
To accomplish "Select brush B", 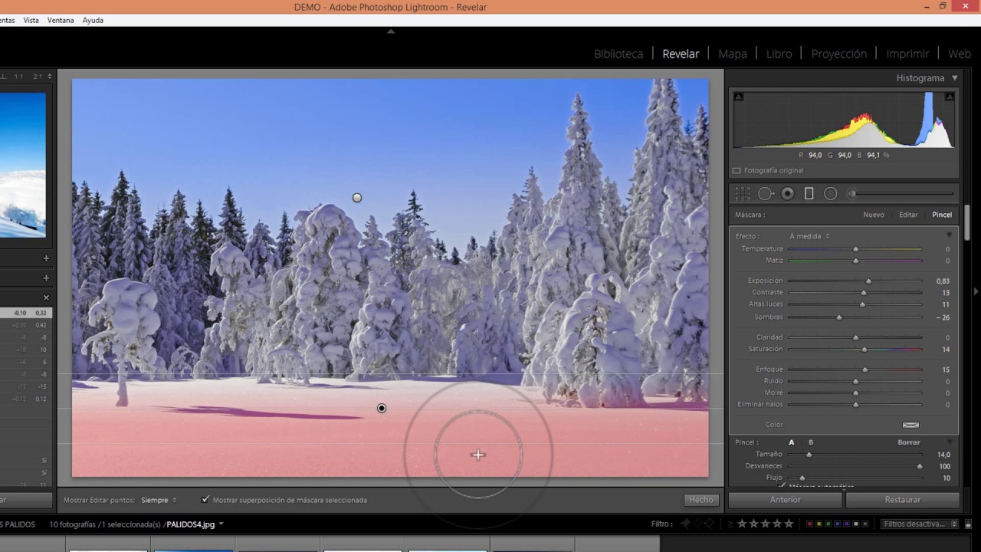I will 811,442.
